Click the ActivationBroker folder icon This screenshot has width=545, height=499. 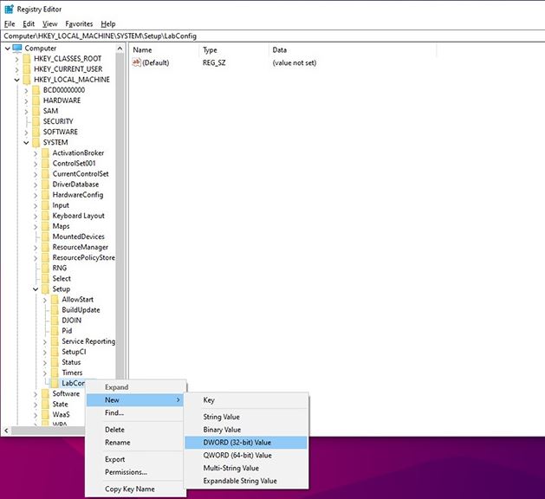click(x=46, y=152)
